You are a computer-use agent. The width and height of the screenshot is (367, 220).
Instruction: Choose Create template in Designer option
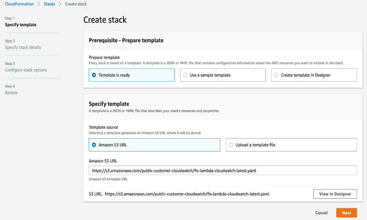(314, 75)
